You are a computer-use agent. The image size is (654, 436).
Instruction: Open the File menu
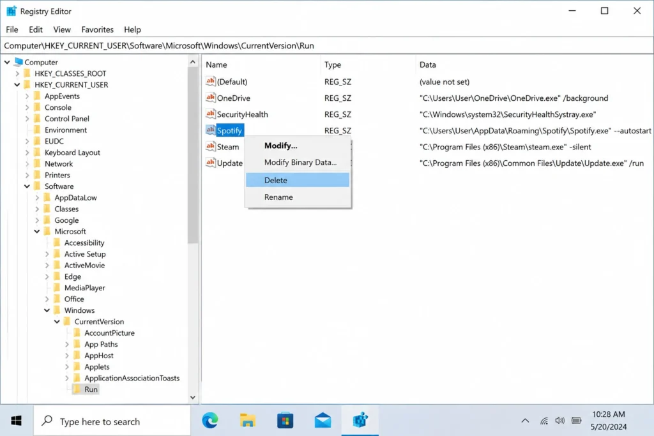11,29
